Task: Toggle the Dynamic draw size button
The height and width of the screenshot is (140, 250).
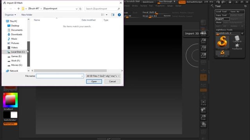Action: click(x=167, y=16)
